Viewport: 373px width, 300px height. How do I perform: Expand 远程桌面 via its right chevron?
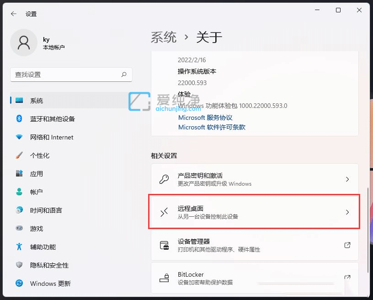click(347, 212)
